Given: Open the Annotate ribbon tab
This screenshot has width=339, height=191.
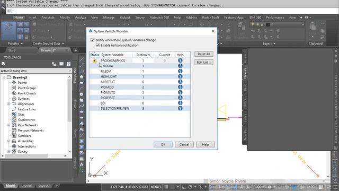Looking at the screenshot, I should [x=48, y=18].
